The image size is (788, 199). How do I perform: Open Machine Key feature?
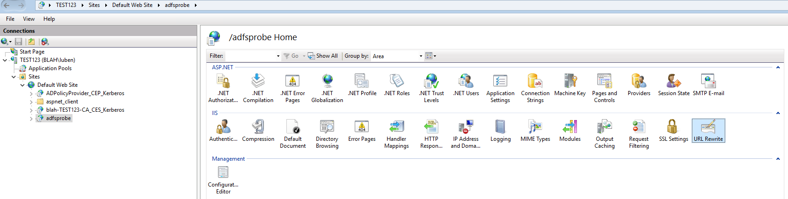point(570,85)
